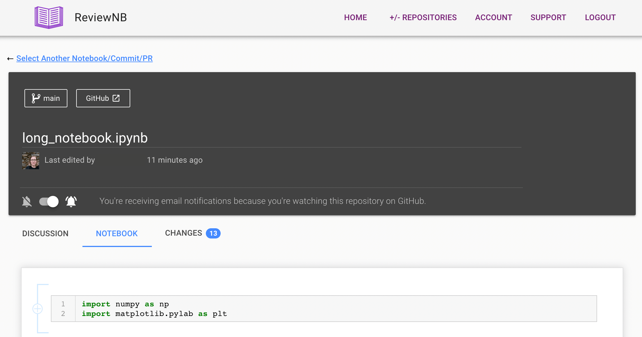
Task: Switch to the Discussion tab
Action: click(45, 233)
